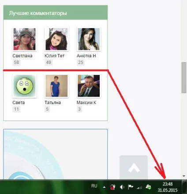Click the name link Максим К
This screenshot has width=187, height=194.
(x=86, y=102)
